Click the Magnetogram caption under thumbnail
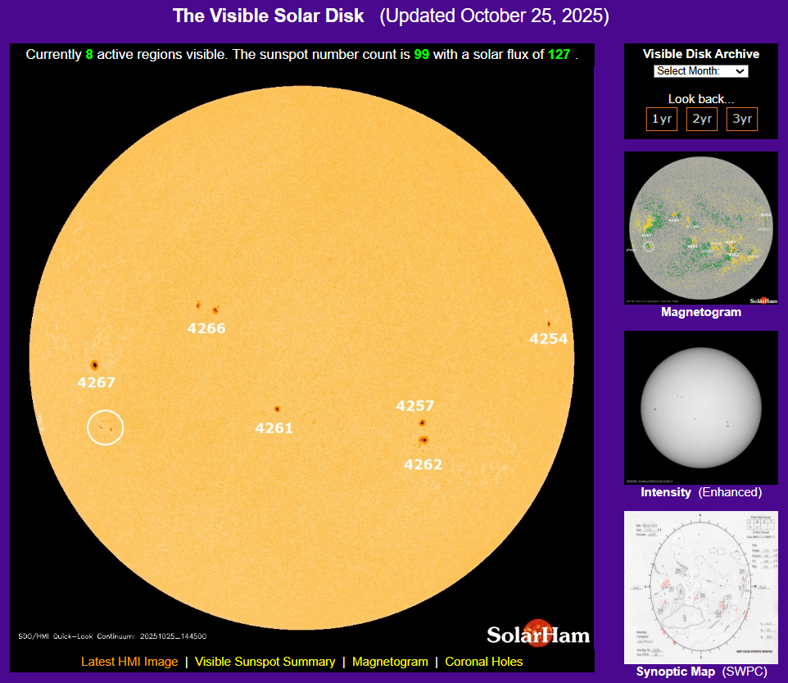The width and height of the screenshot is (788, 683). pos(701,312)
